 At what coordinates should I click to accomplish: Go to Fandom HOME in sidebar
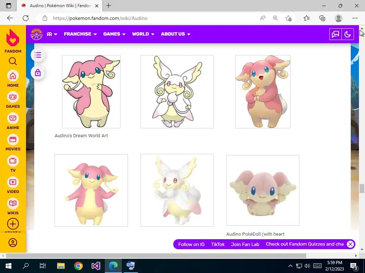click(13, 79)
